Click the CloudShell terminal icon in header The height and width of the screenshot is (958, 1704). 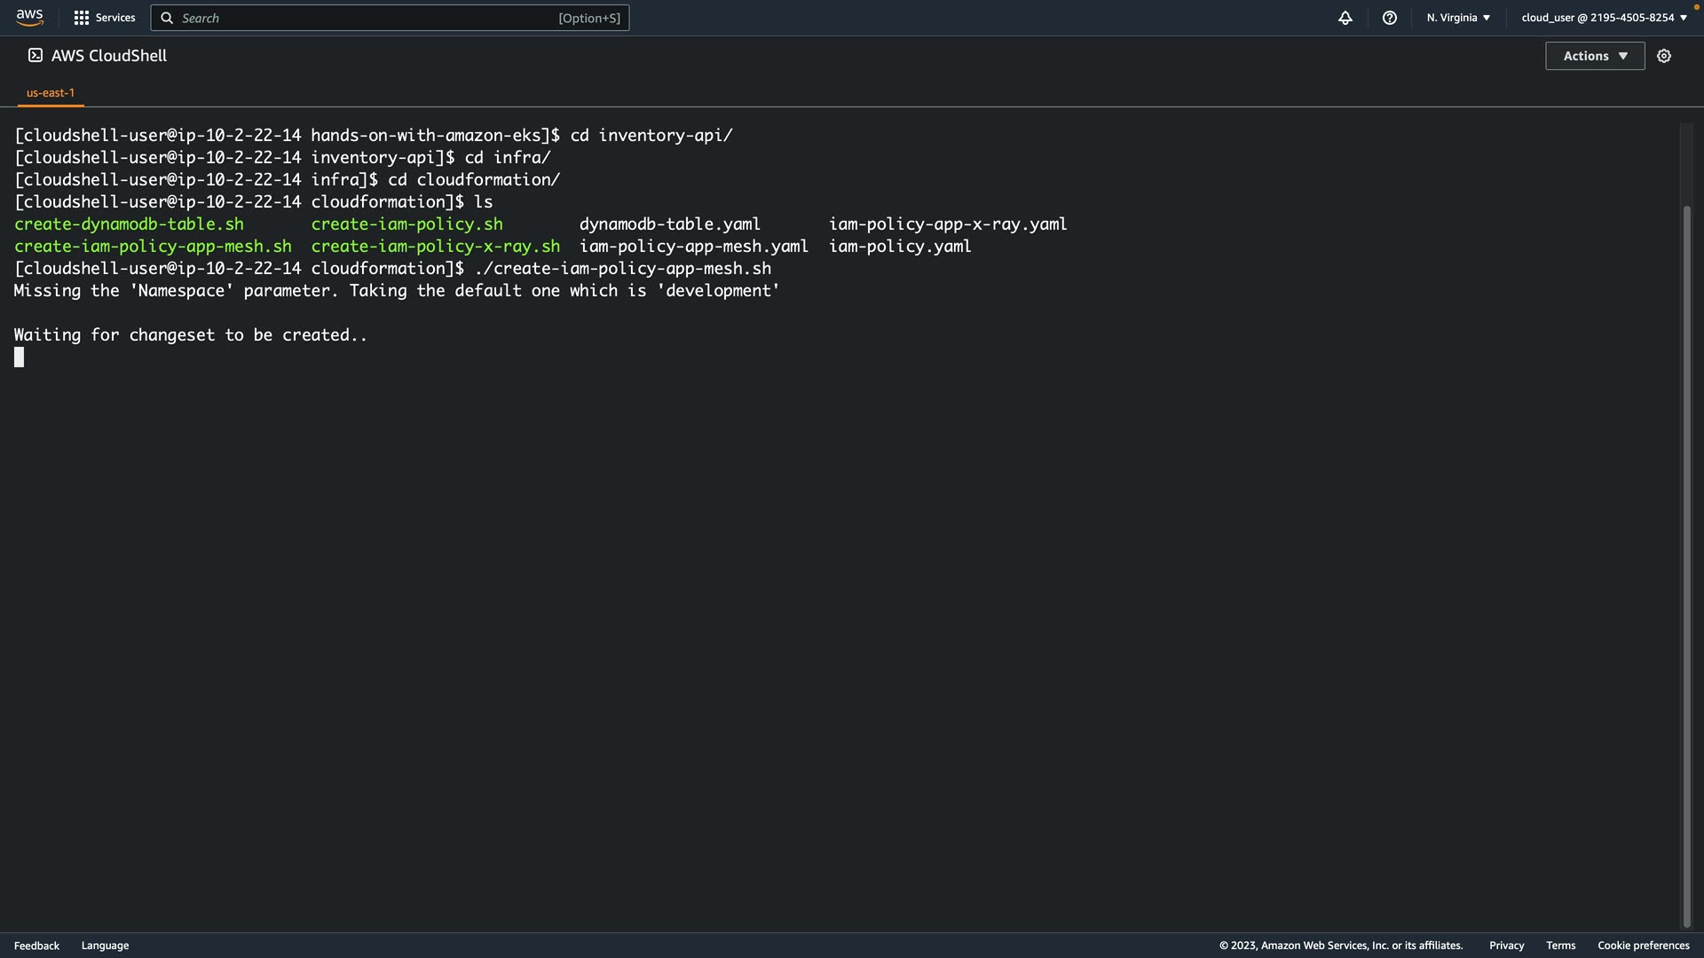(35, 55)
